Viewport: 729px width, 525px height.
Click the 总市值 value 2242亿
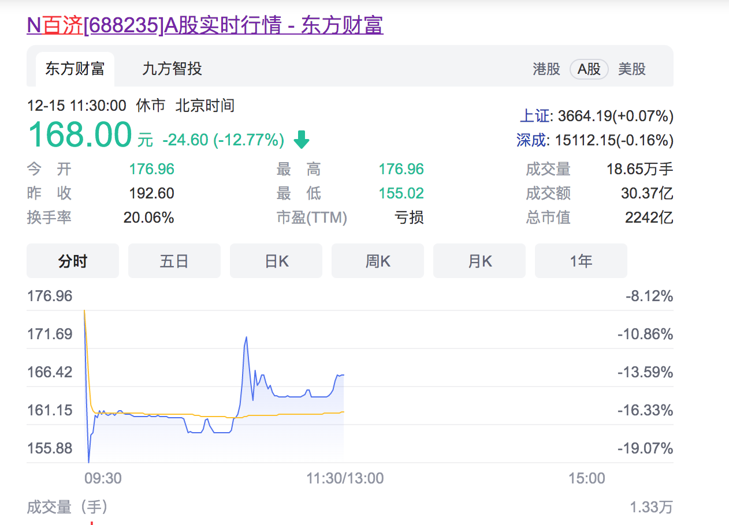(x=649, y=217)
